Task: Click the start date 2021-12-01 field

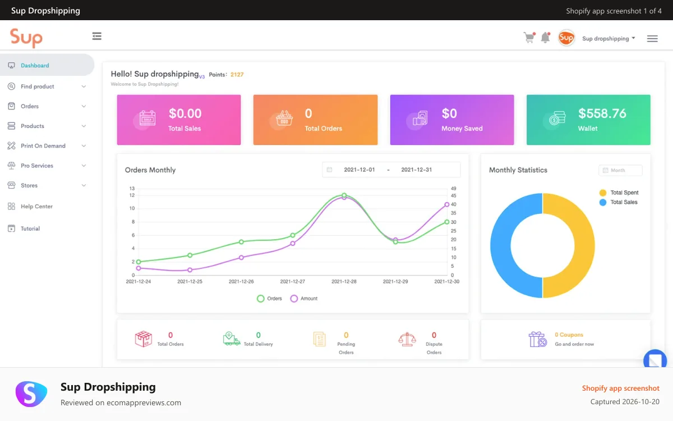Action: tap(359, 170)
